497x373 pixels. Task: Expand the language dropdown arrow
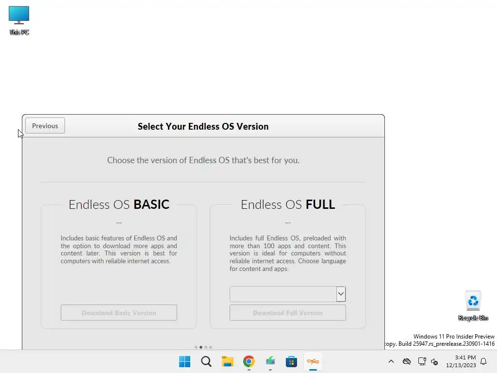coord(341,294)
